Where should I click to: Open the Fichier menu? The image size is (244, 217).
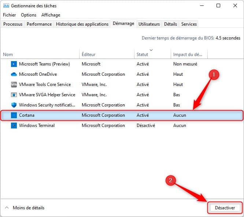[9, 15]
